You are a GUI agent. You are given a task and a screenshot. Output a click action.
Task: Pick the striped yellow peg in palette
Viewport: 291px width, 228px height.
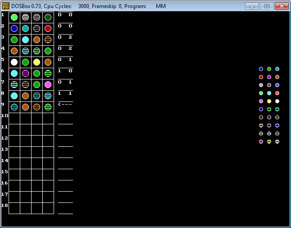point(269,141)
